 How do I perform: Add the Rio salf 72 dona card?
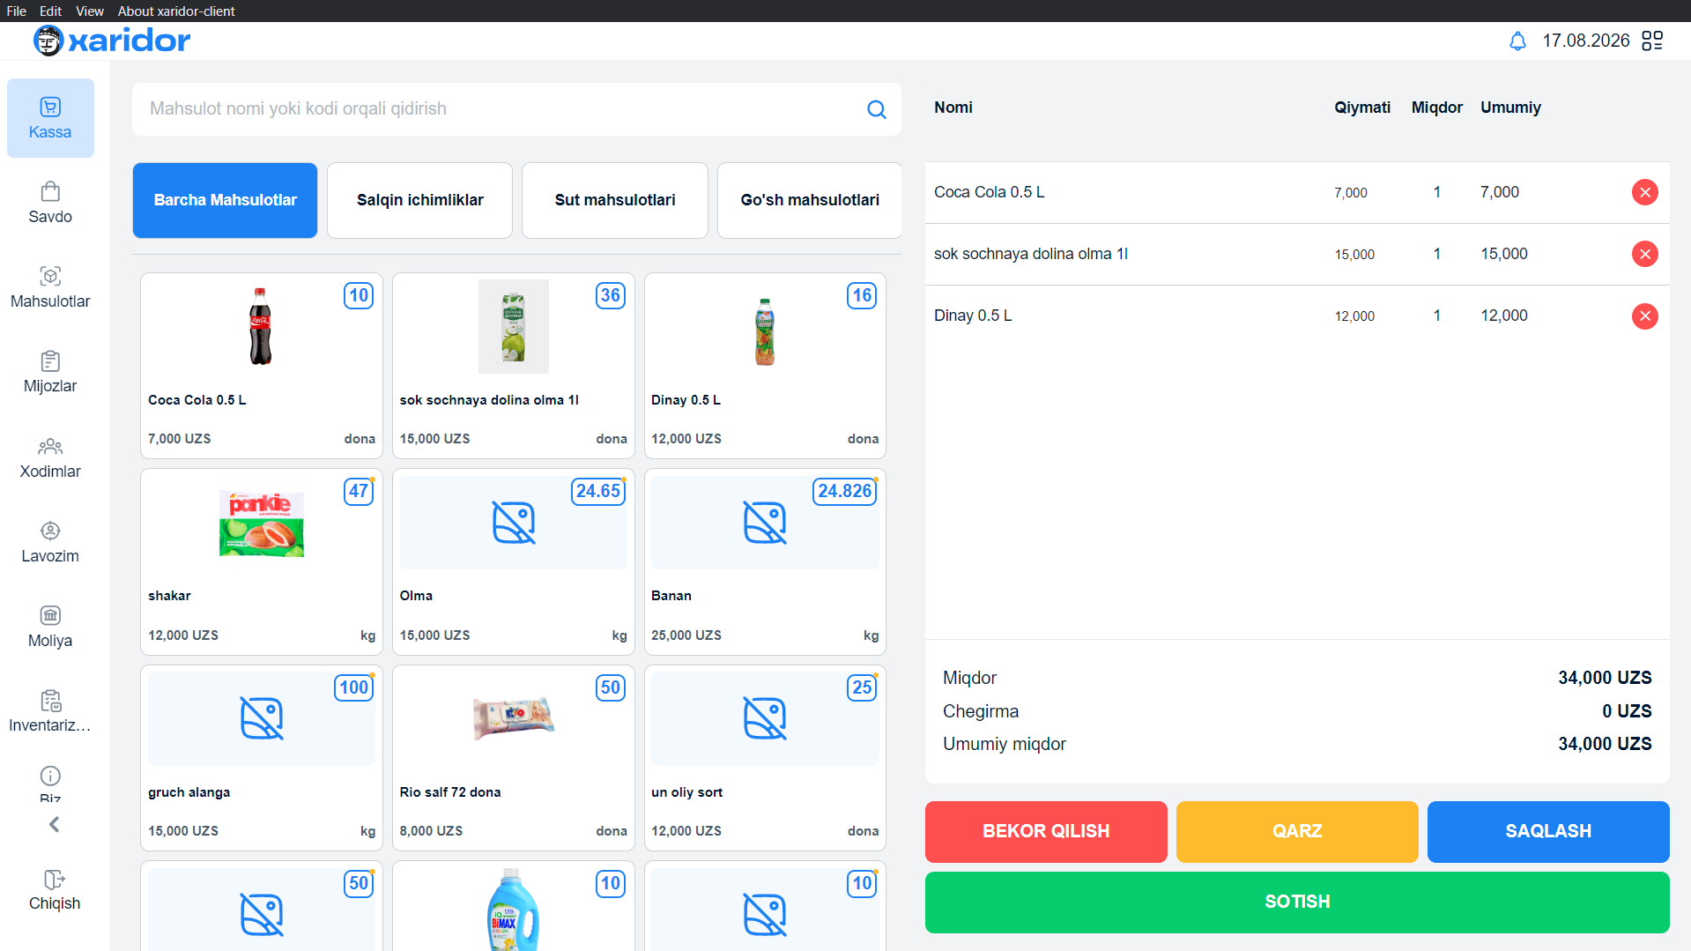pyautogui.click(x=513, y=757)
